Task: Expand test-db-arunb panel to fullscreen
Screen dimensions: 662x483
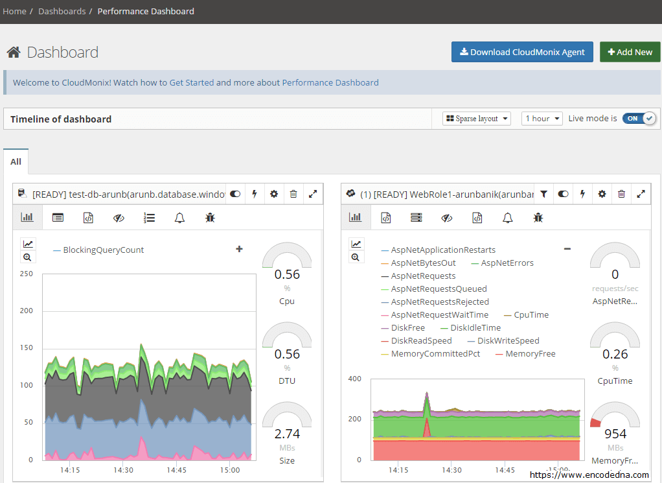Action: [x=313, y=194]
